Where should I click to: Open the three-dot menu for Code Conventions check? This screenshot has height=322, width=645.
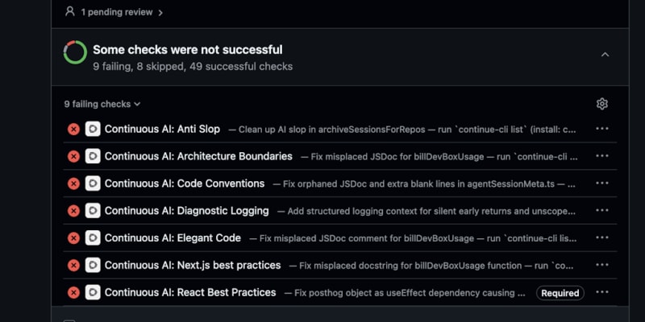[601, 184]
